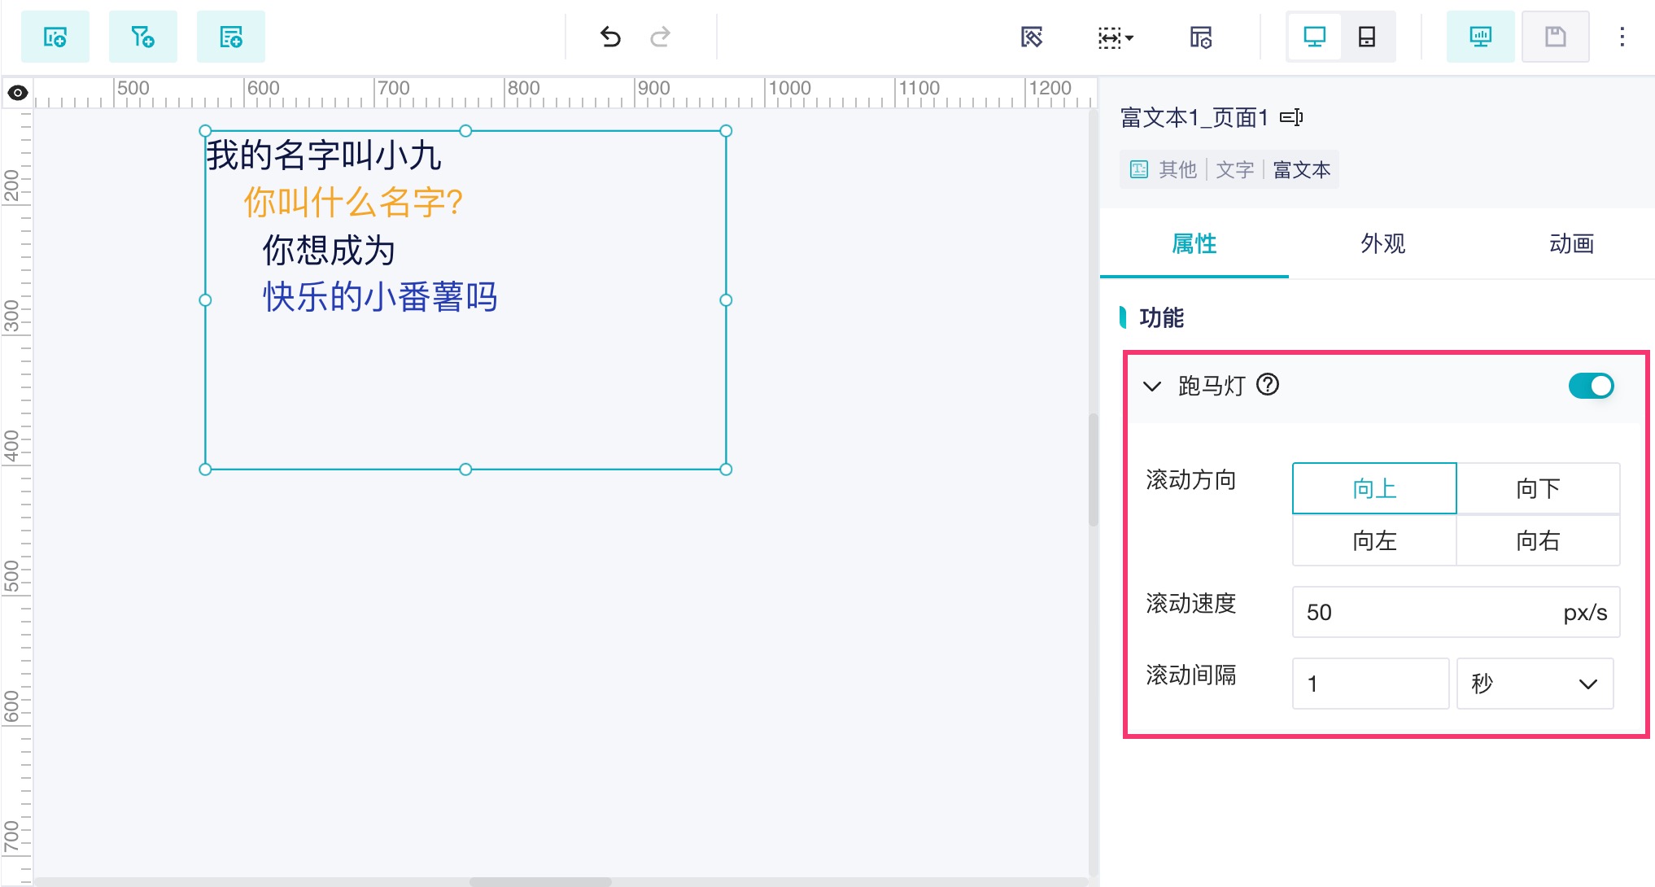
Task: Turn off the 跑马灯 switch
Action: point(1591,386)
